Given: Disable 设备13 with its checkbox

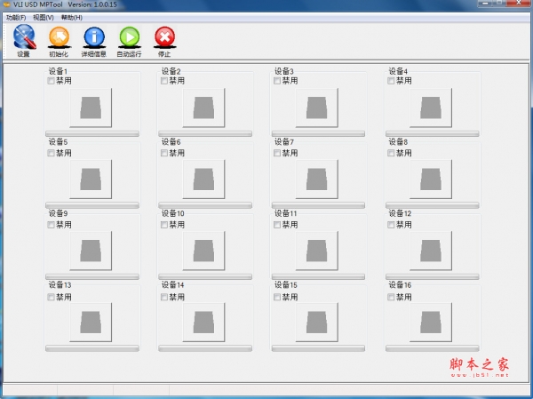Looking at the screenshot, I should click(51, 298).
